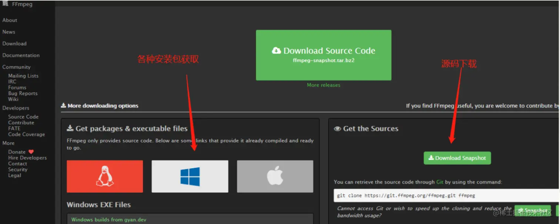This screenshot has width=560, height=224.
Task: Select Community in the sidebar
Action: 16,67
